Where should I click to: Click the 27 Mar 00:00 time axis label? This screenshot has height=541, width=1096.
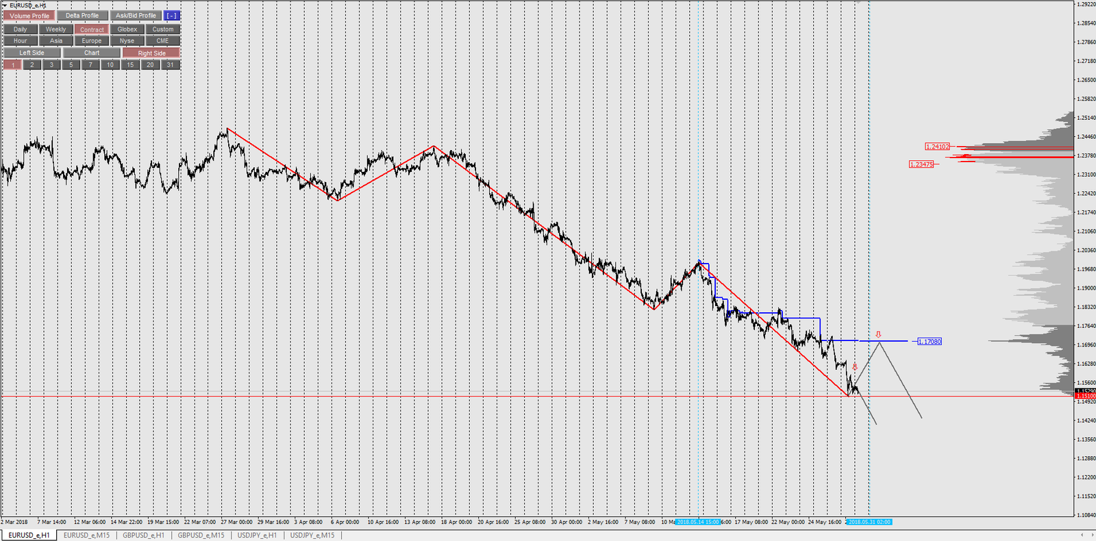[236, 522]
